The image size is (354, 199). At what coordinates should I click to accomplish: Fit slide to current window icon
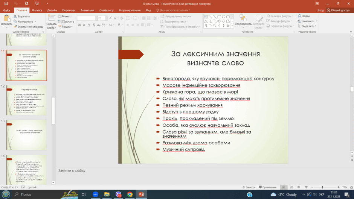tap(351, 187)
